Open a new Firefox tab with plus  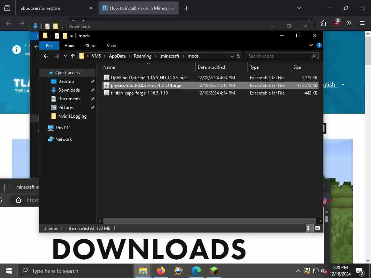[x=187, y=8]
